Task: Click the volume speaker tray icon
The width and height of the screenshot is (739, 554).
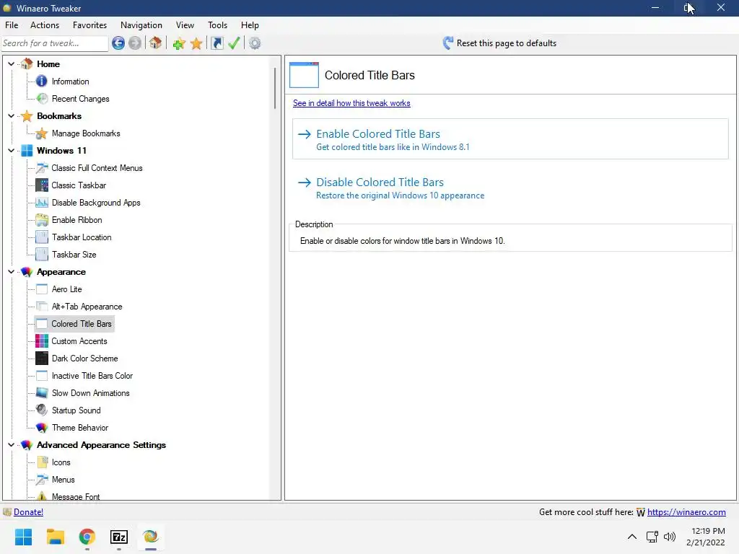Action: point(669,537)
